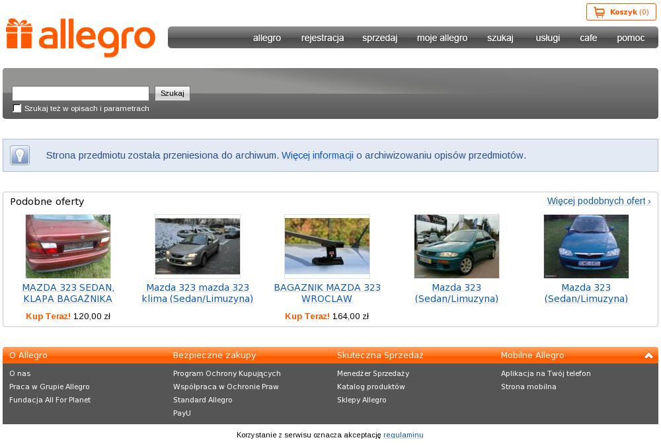Open the green Mazda 323 thumbnail

click(x=457, y=246)
